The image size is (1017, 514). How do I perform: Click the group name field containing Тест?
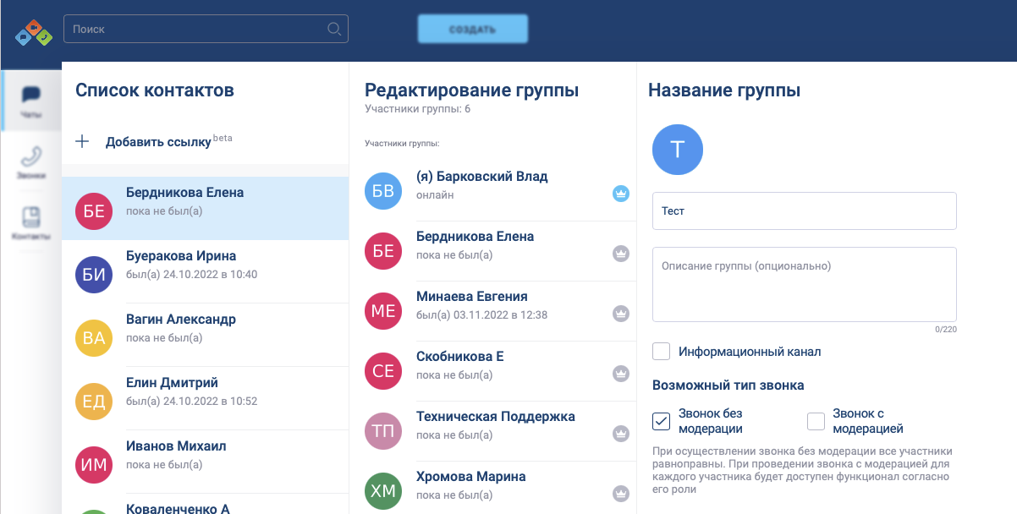point(804,211)
